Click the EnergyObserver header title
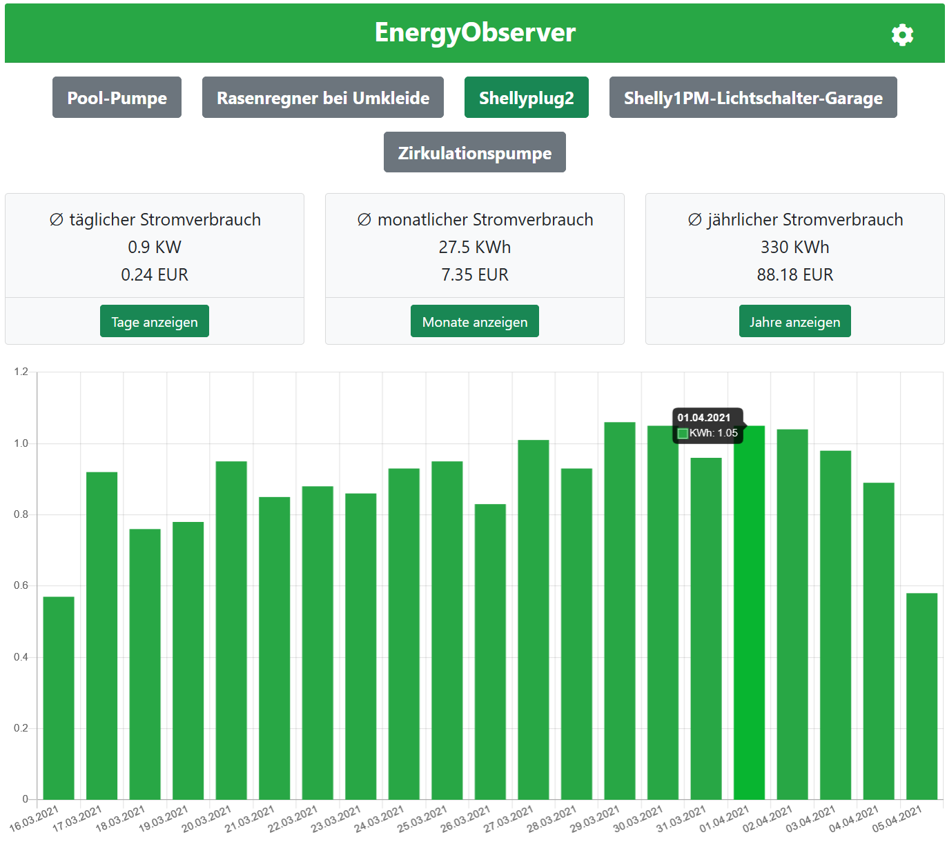The height and width of the screenshot is (846, 947). point(474,32)
